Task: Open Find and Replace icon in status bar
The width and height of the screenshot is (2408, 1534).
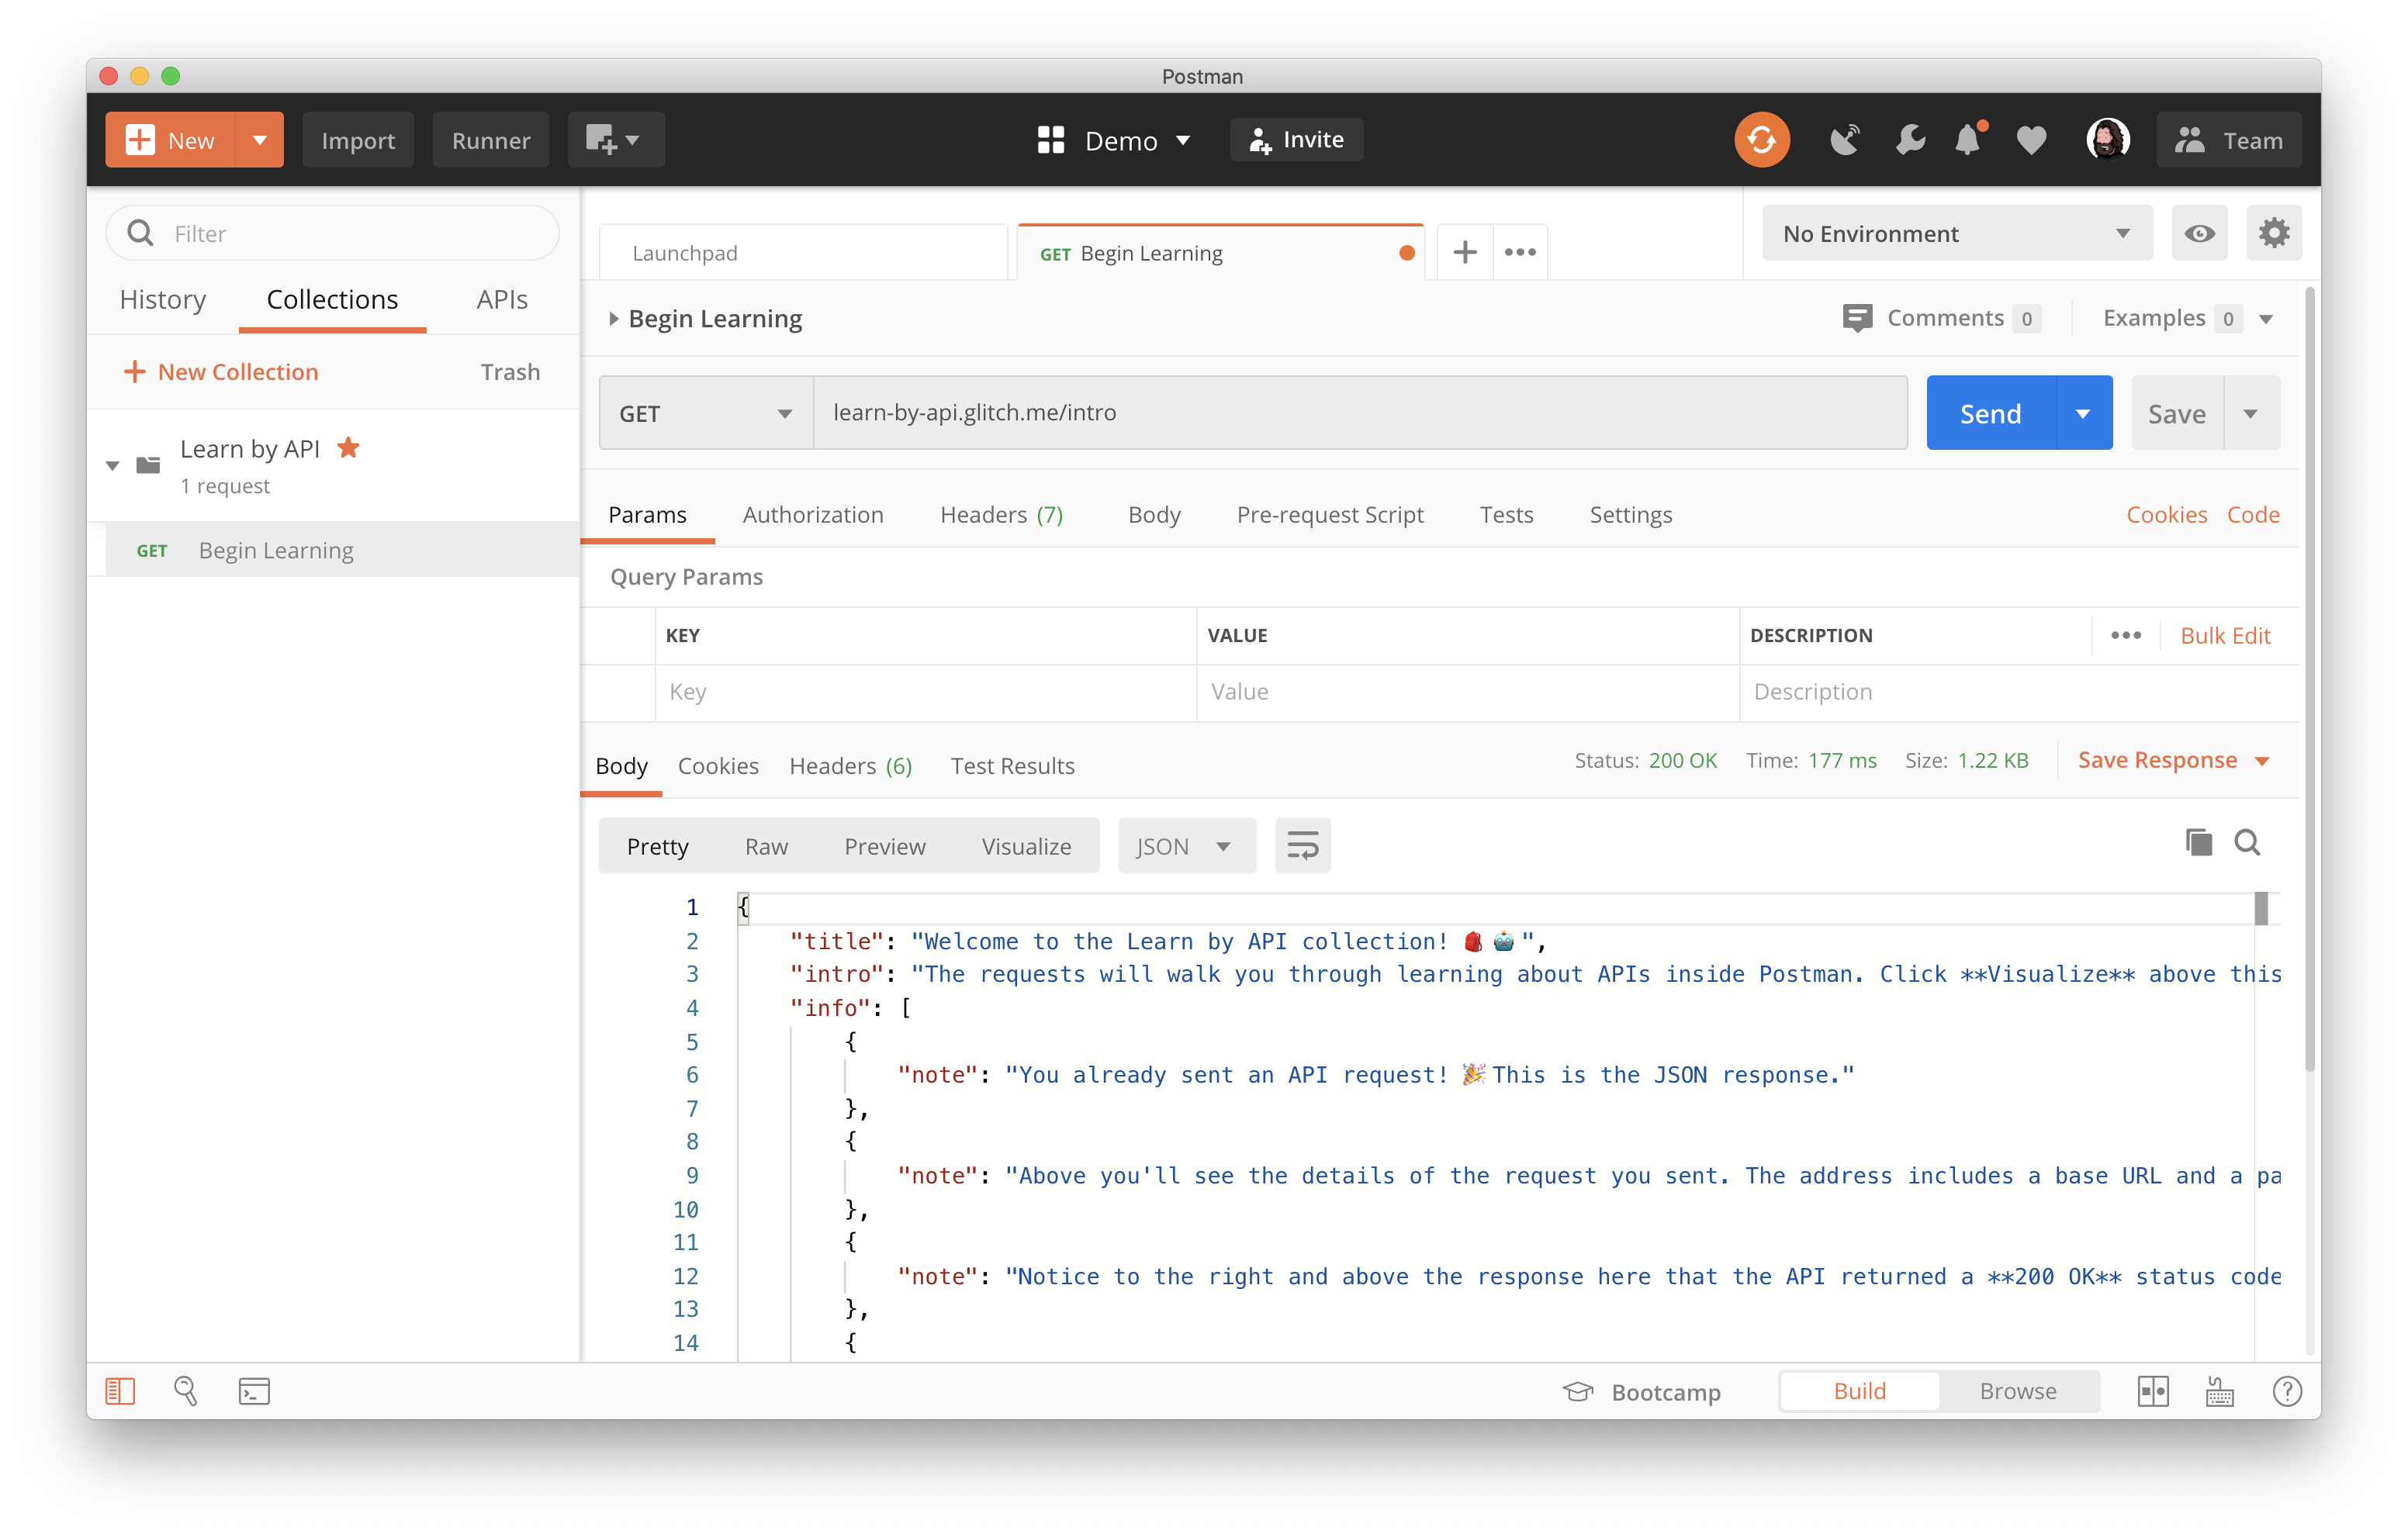Action: [x=186, y=1390]
